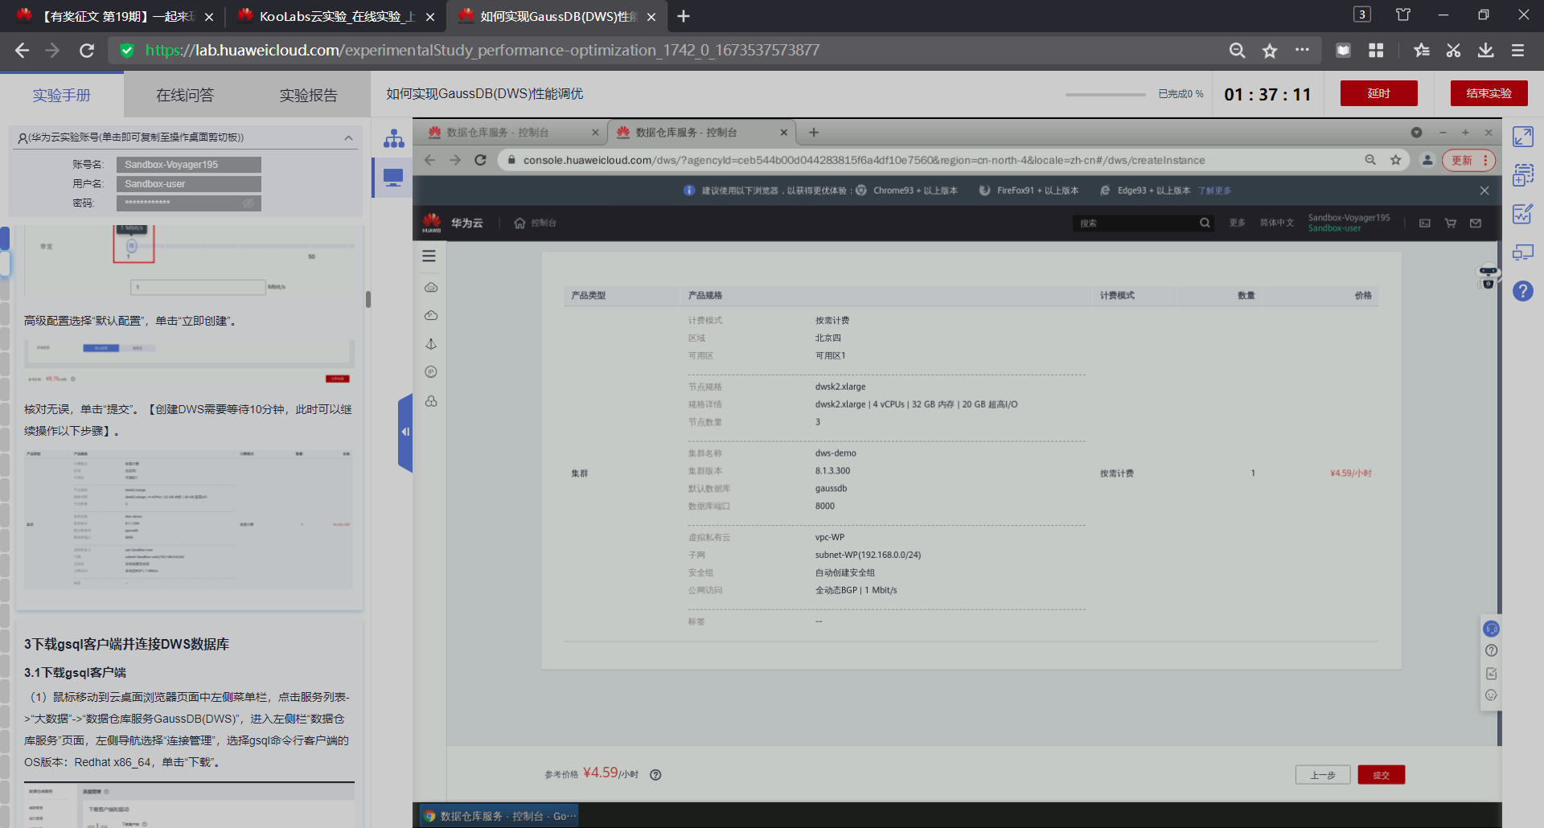1544x828 pixels.
Task: Click the robot assistant icon
Action: tap(1489, 277)
